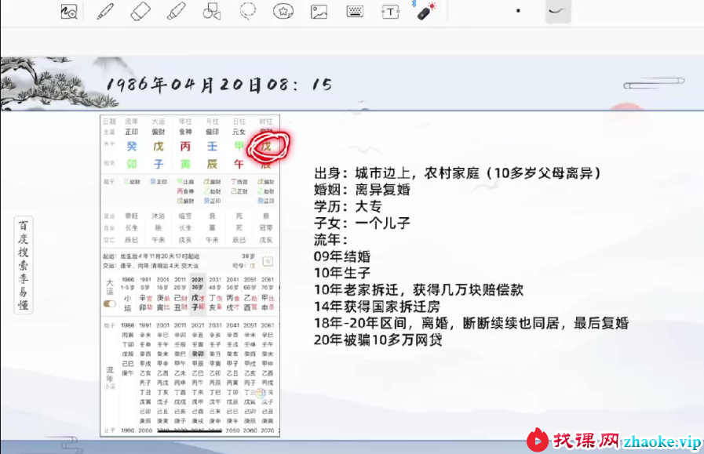Click the 子女：一个儿子 line
This screenshot has height=454, width=704.
pyautogui.click(x=363, y=223)
